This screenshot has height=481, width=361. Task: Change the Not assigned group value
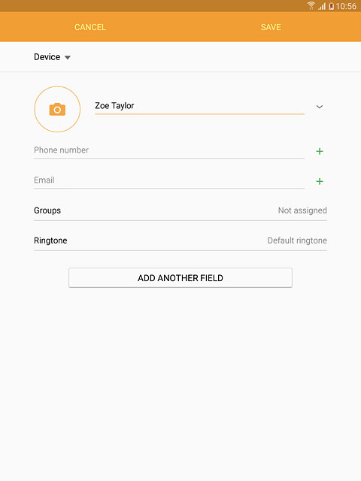point(302,210)
